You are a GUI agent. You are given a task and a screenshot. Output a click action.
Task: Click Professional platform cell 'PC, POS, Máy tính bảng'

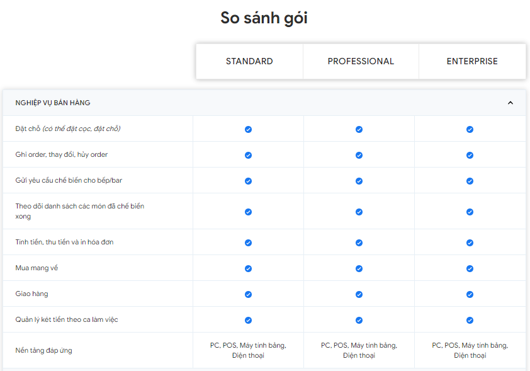pyautogui.click(x=359, y=350)
